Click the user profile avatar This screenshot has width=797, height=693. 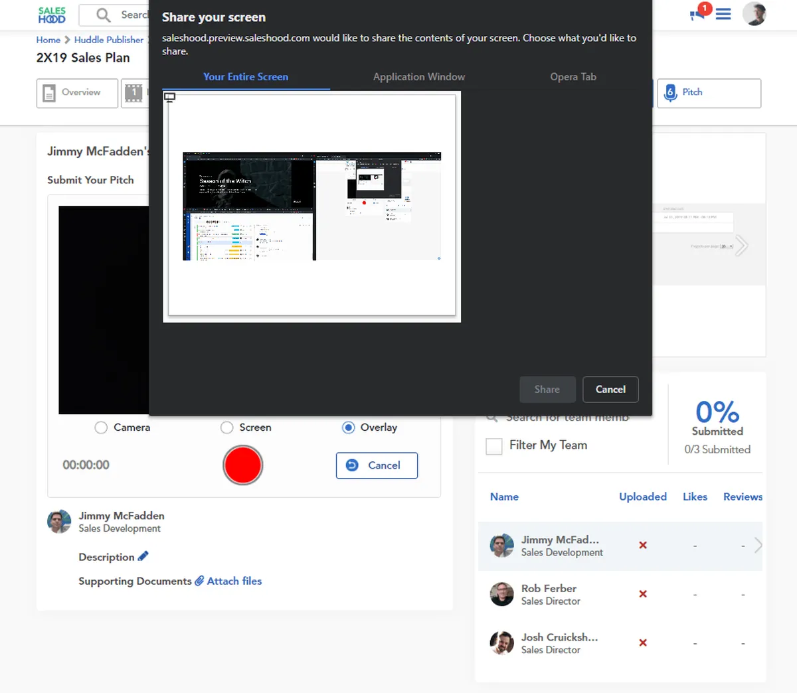754,14
